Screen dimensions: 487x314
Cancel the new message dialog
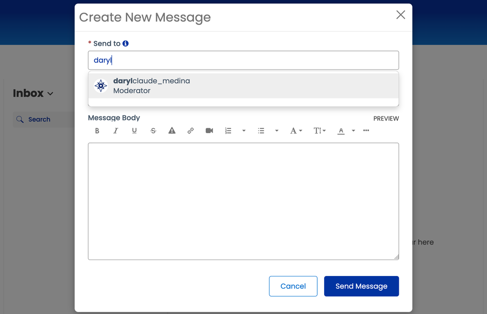[293, 286]
